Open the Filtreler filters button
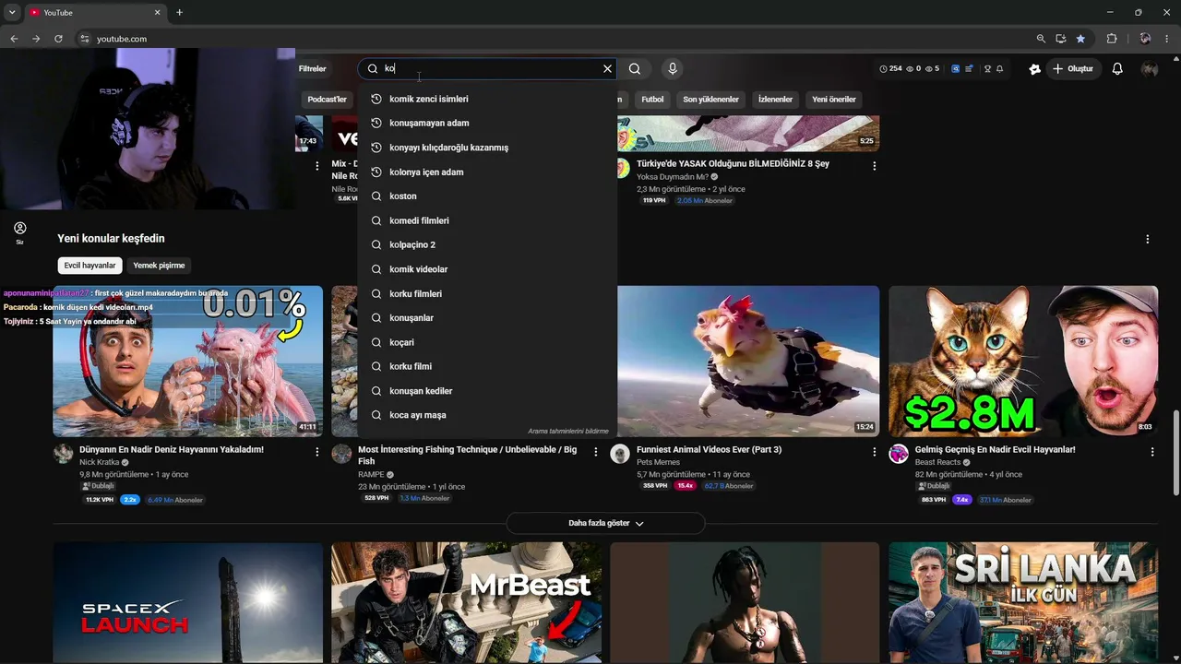This screenshot has height=664, width=1181. (x=312, y=68)
